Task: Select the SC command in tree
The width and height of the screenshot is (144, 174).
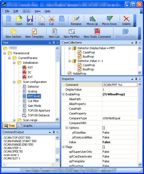Action: tap(30, 72)
